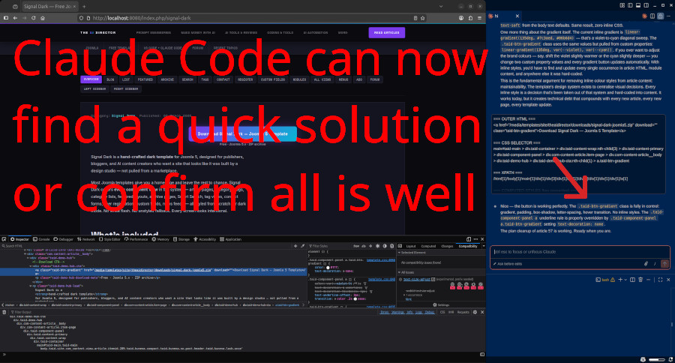
Task: Collapse the All Issues section
Action: tap(399, 272)
